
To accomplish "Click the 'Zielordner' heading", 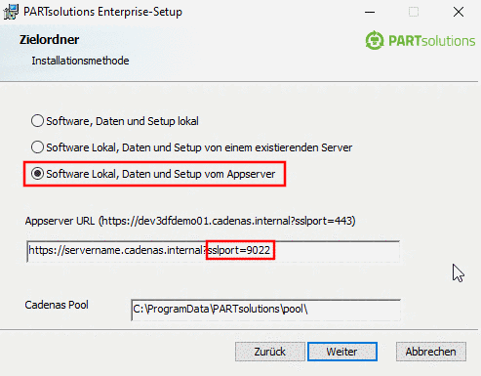I will point(49,40).
